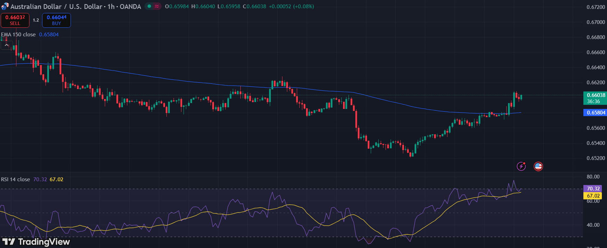This screenshot has height=248, width=607.
Task: Click the green market open status dot
Action: tap(149, 6)
